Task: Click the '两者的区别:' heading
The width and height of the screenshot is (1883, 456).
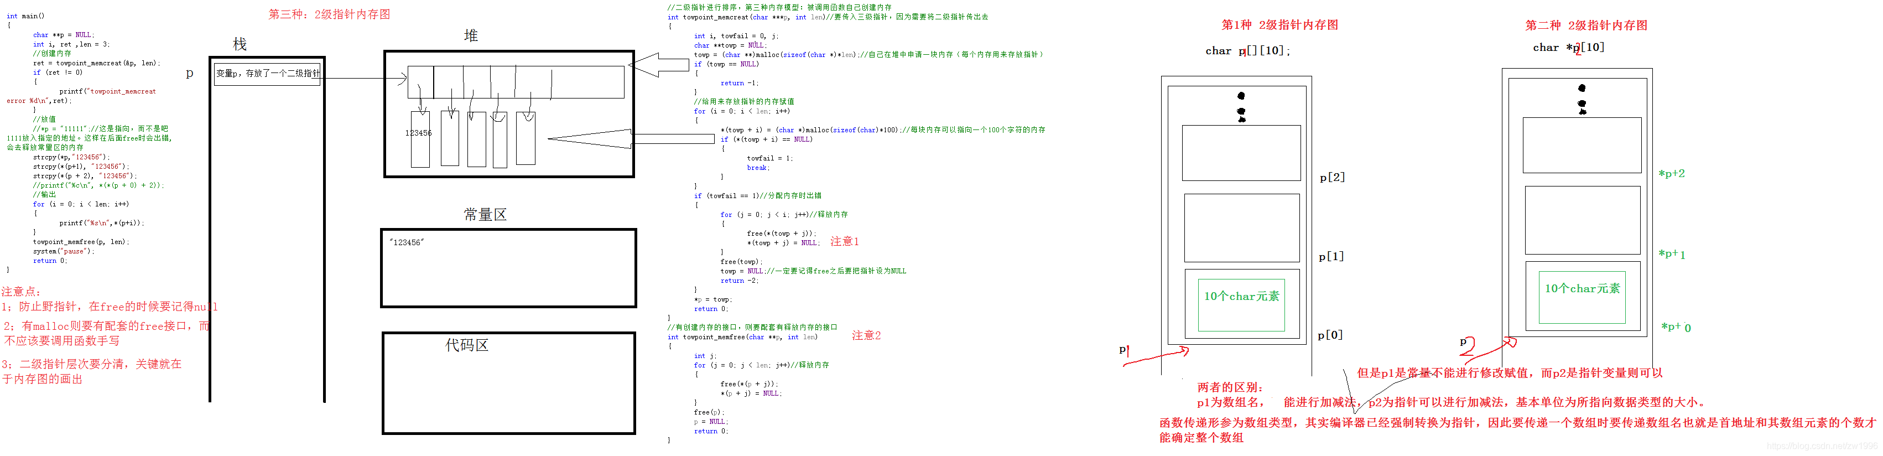Action: click(1230, 388)
